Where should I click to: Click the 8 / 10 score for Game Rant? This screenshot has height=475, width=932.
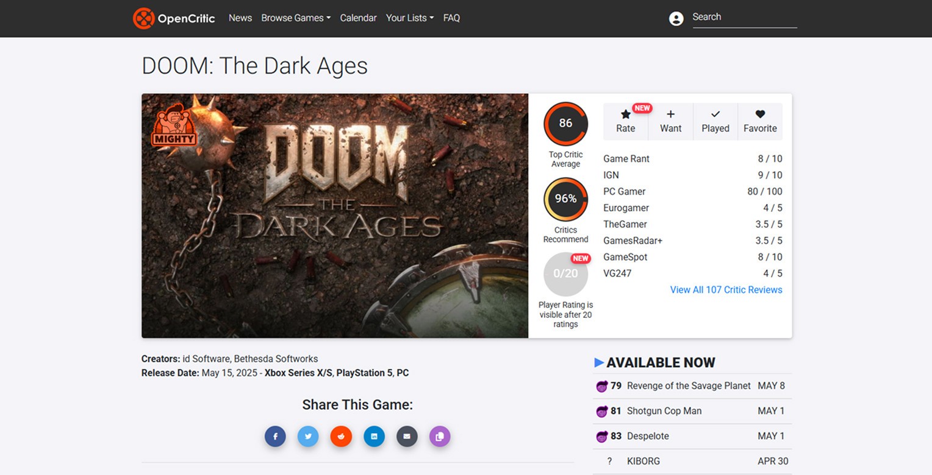coord(770,159)
